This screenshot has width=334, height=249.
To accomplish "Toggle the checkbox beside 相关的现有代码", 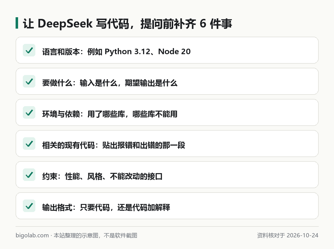I will 29,144.
